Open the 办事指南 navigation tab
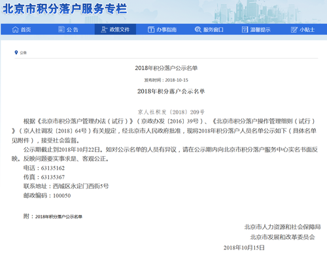Viewport: 327px width, 254px height. pos(162,29)
